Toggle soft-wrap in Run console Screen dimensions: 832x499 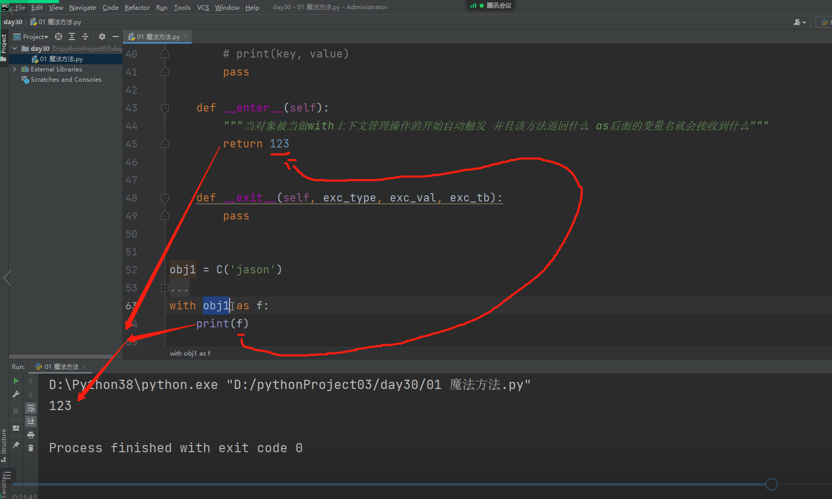tap(31, 408)
